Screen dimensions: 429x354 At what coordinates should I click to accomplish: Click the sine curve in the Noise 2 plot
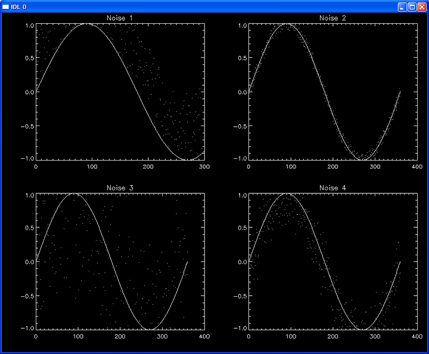pyautogui.click(x=325, y=93)
